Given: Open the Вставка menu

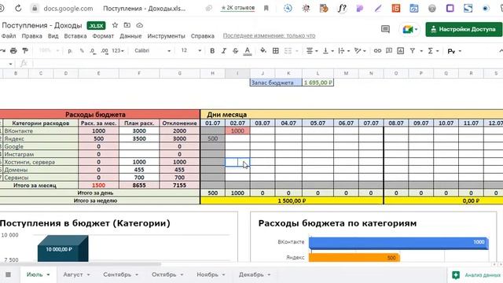Looking at the screenshot, I should pyautogui.click(x=75, y=36).
